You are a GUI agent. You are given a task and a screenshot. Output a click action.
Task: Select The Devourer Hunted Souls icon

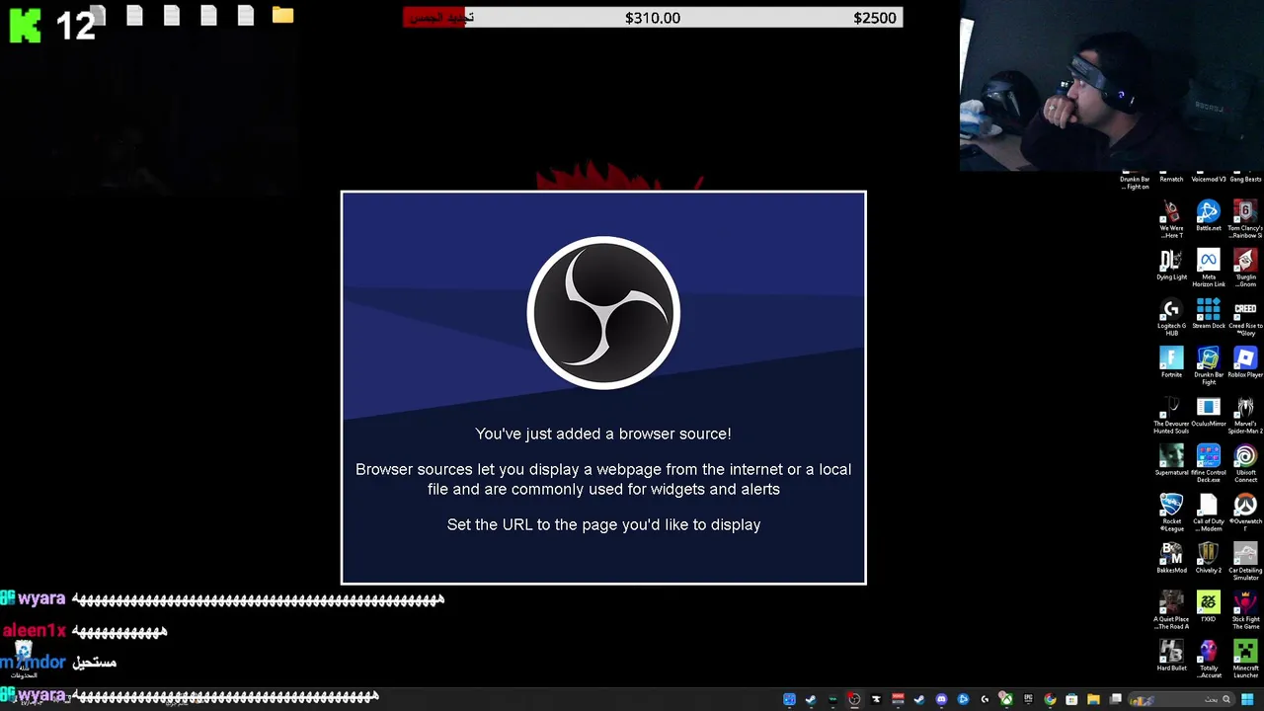pyautogui.click(x=1171, y=416)
